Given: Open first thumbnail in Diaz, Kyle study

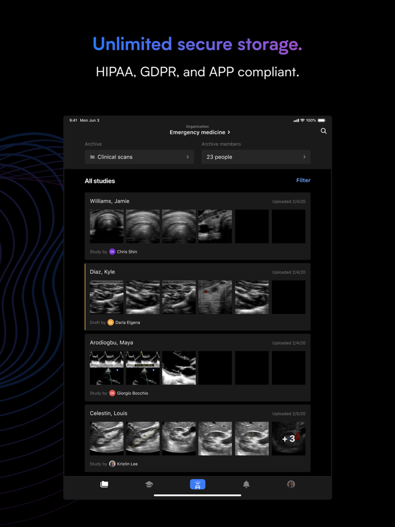Looking at the screenshot, I should point(107,297).
